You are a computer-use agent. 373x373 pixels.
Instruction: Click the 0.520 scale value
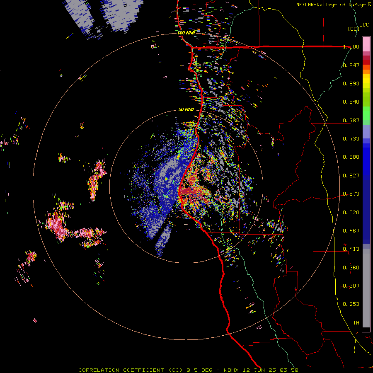click(351, 213)
